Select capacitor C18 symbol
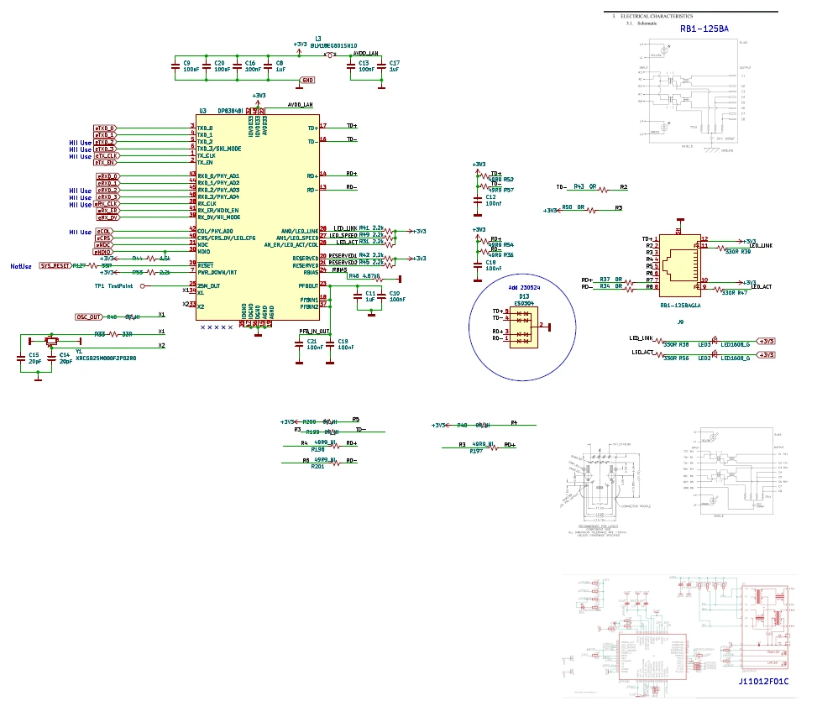Screen dimensions: 817x722 [x=478, y=265]
